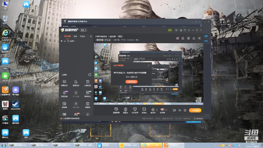Click the orange 关闭直播 stop-stream button
The width and height of the screenshot is (263, 148).
click(195, 110)
